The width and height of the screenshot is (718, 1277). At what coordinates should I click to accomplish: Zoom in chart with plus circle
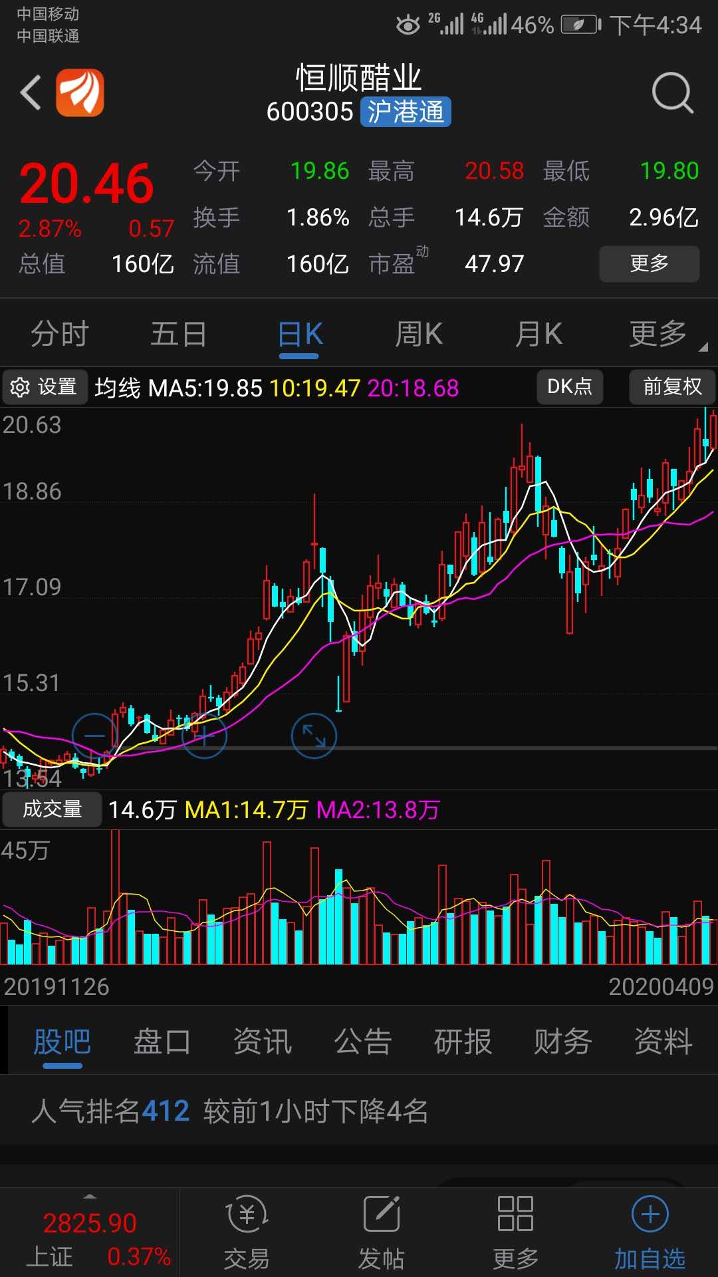coord(204,736)
